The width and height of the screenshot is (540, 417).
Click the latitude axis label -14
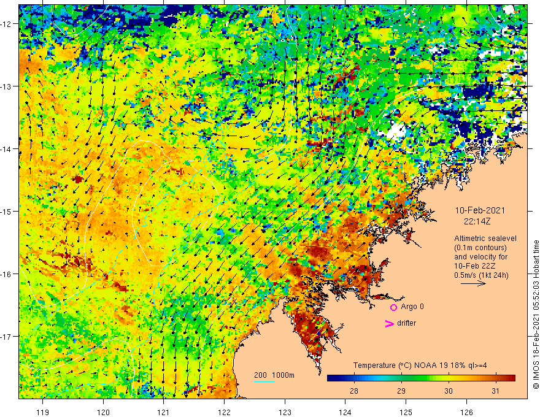7,149
